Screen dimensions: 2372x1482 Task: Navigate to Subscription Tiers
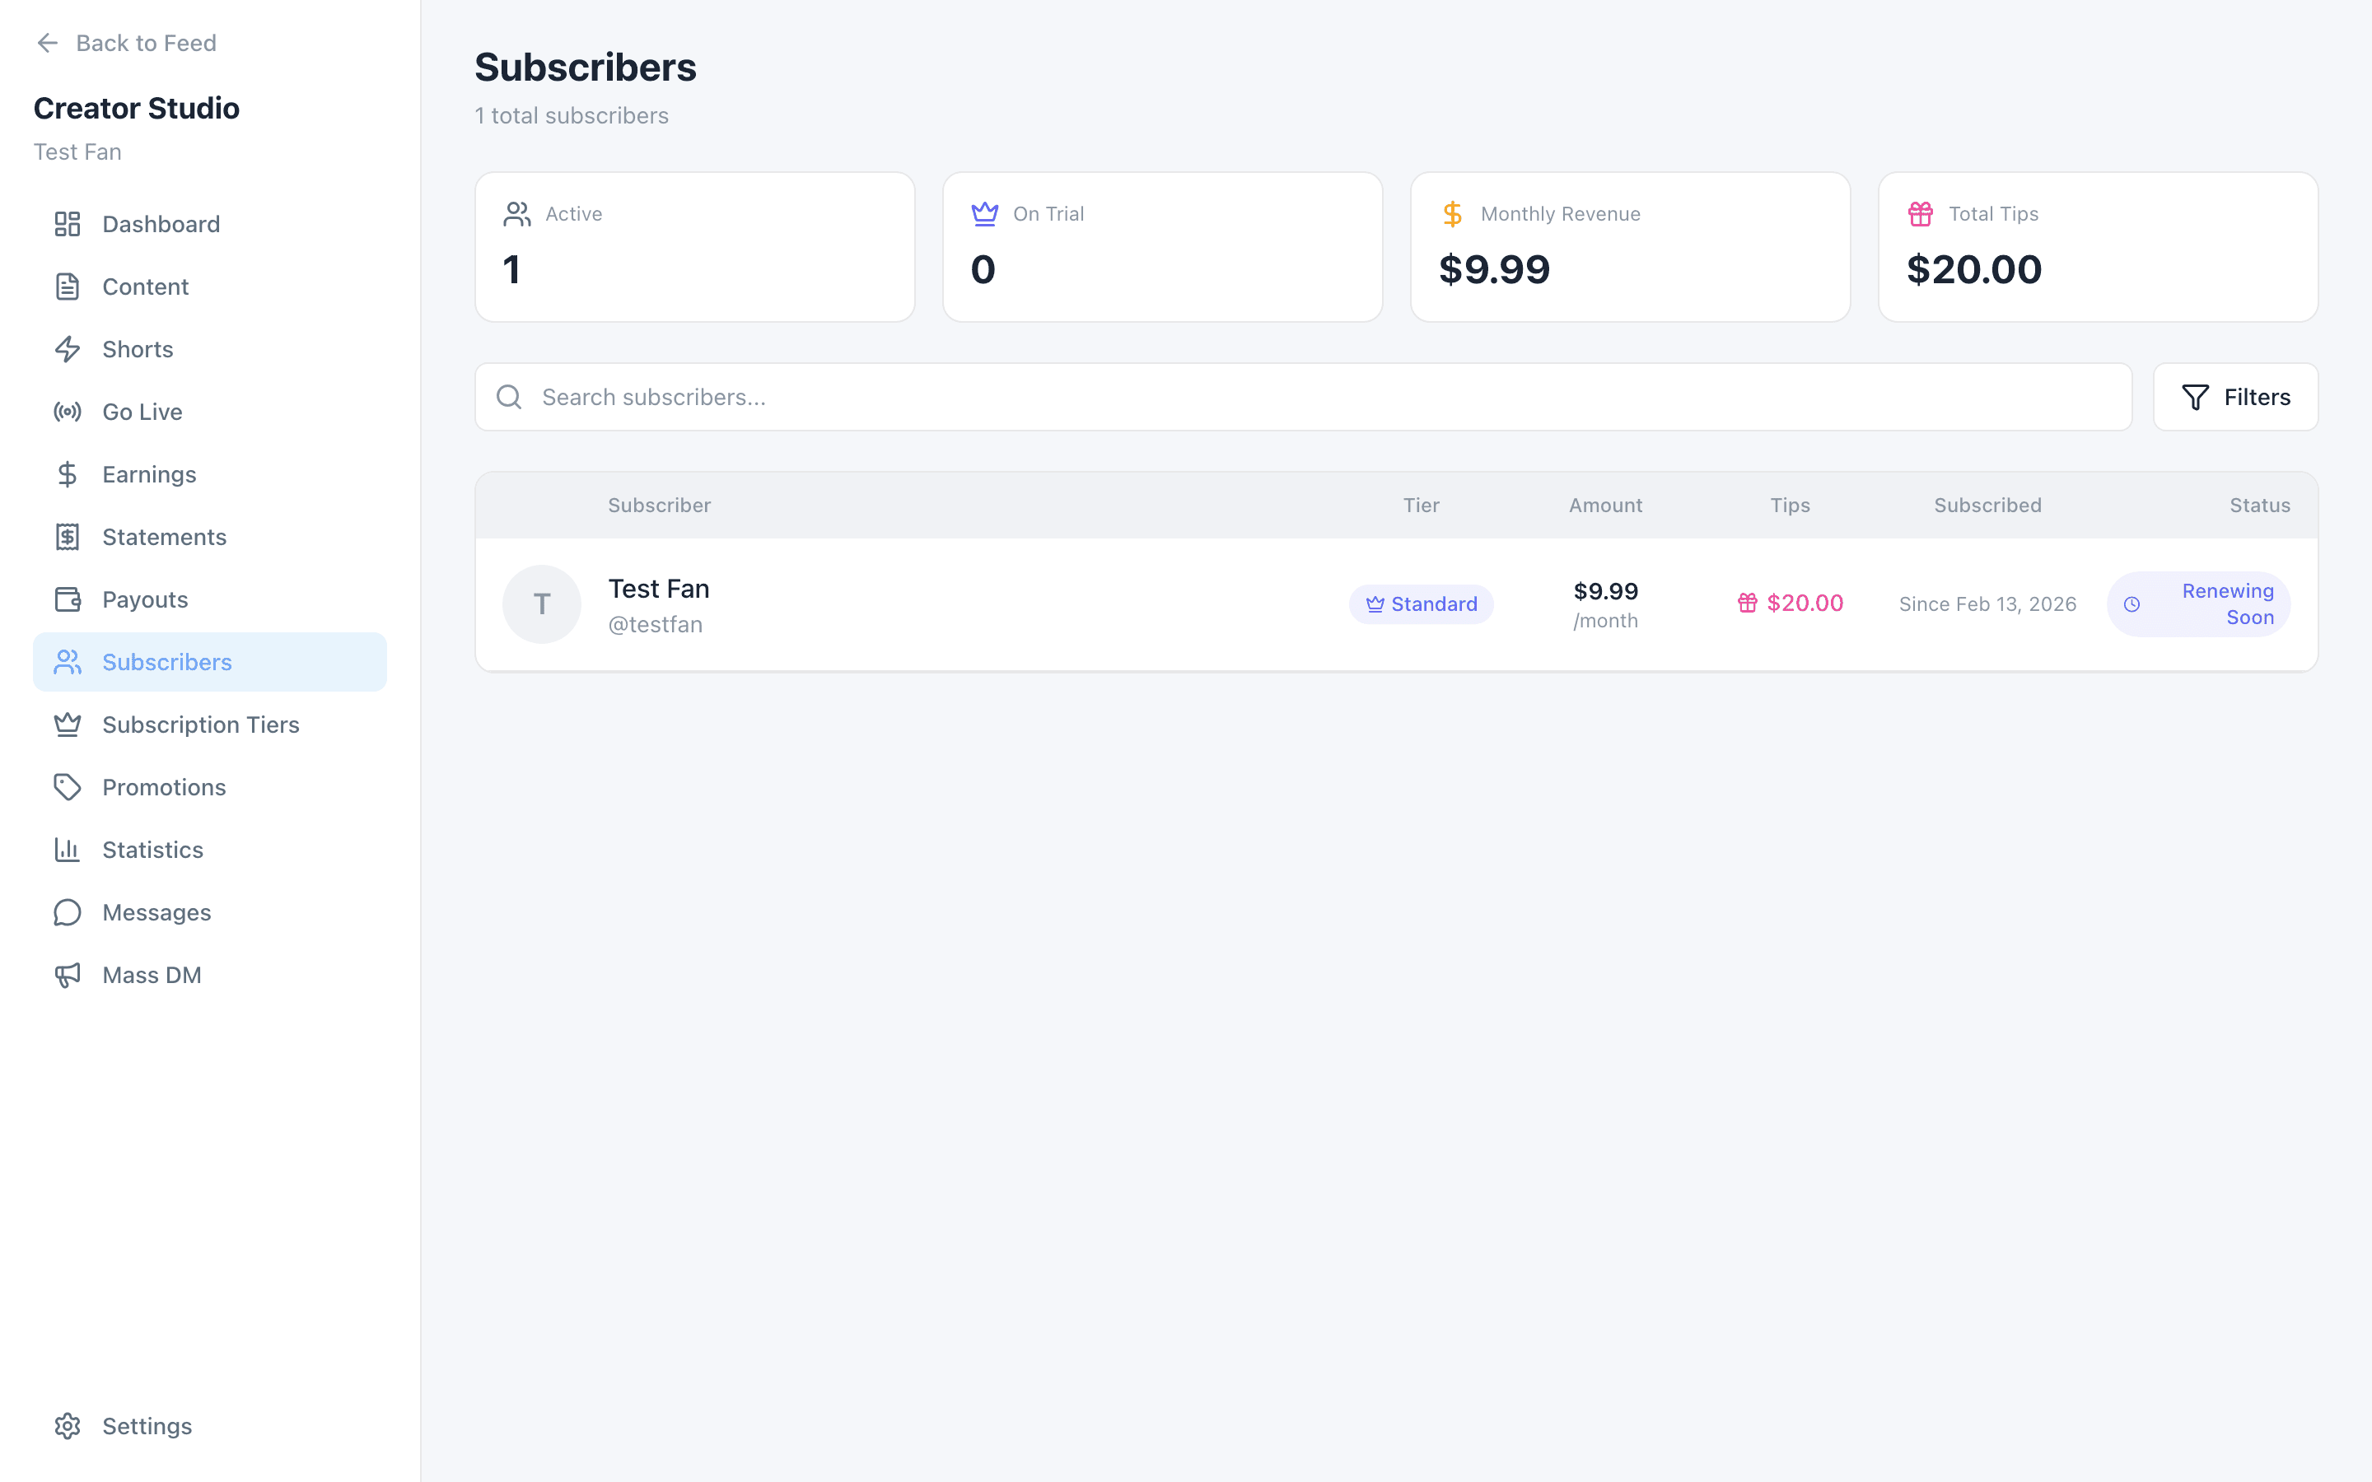coord(210,725)
